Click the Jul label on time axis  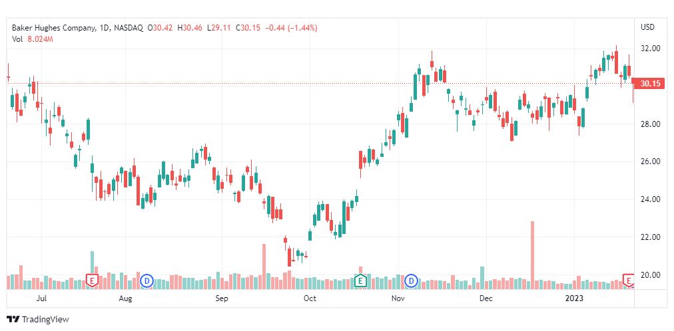(x=42, y=298)
